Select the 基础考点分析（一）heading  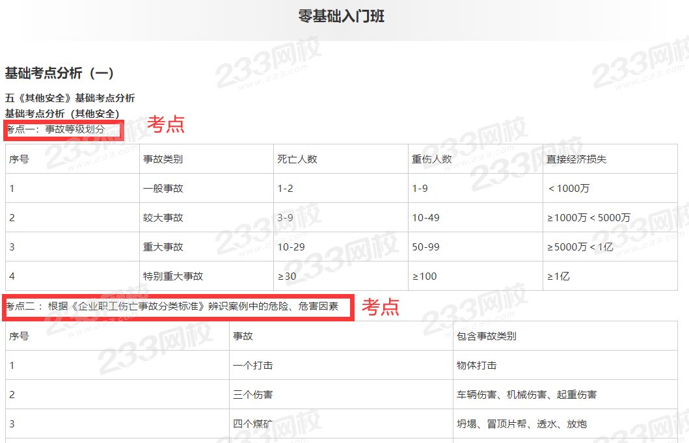point(60,73)
